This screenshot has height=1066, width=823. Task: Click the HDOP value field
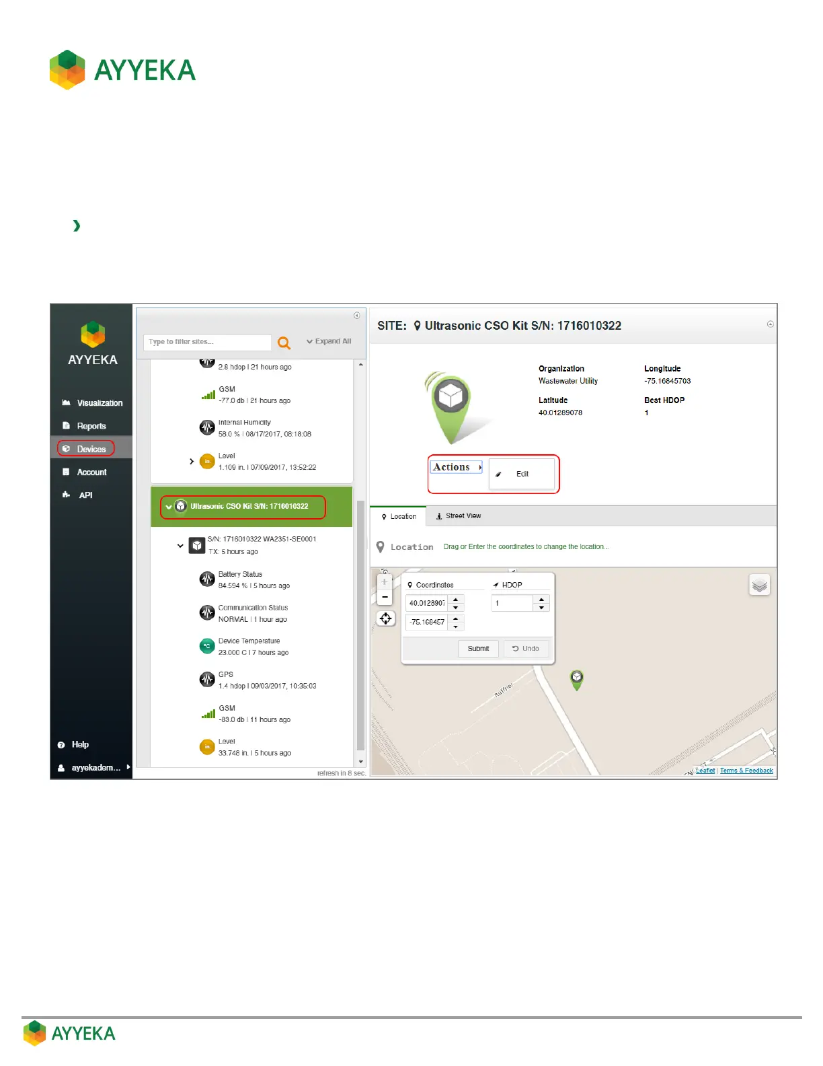pyautogui.click(x=512, y=604)
